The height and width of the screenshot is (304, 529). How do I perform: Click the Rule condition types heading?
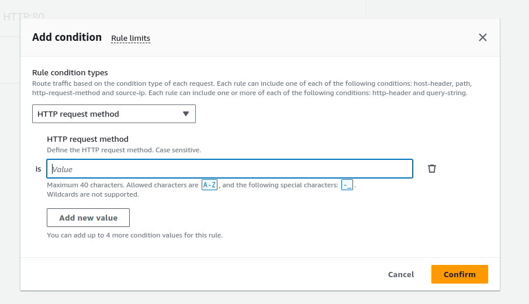pyautogui.click(x=70, y=72)
